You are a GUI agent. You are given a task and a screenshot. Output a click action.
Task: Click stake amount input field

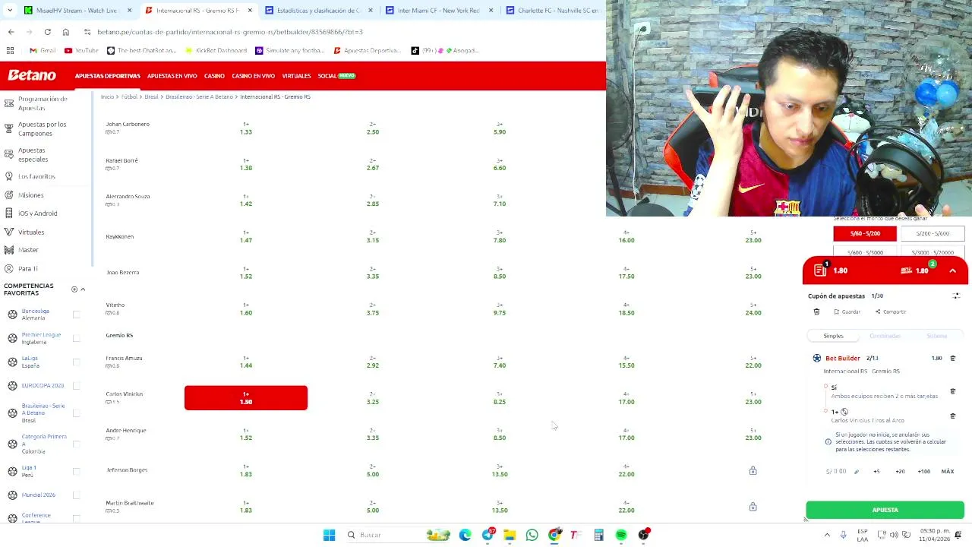836,471
